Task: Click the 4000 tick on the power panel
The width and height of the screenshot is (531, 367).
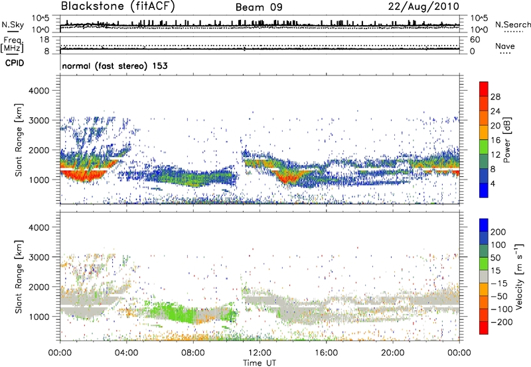Action: [x=38, y=91]
